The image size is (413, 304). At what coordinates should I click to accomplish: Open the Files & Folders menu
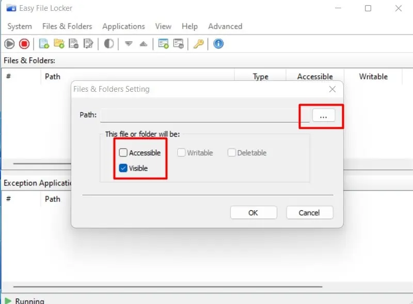click(x=67, y=26)
